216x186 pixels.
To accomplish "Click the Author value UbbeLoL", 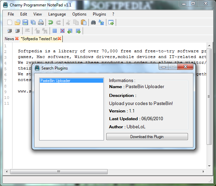I will [136, 127].
